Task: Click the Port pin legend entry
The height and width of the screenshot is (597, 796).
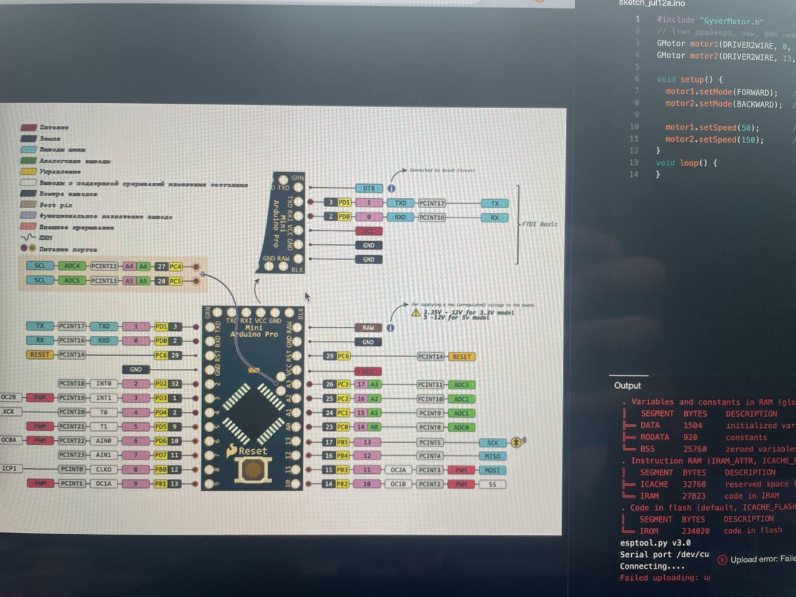Action: tap(56, 205)
